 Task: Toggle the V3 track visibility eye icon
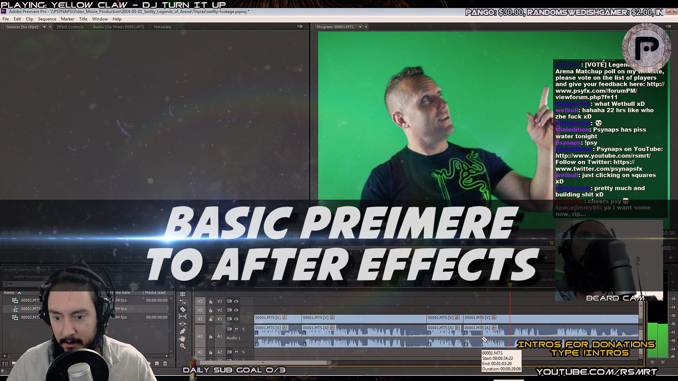pyautogui.click(x=236, y=301)
